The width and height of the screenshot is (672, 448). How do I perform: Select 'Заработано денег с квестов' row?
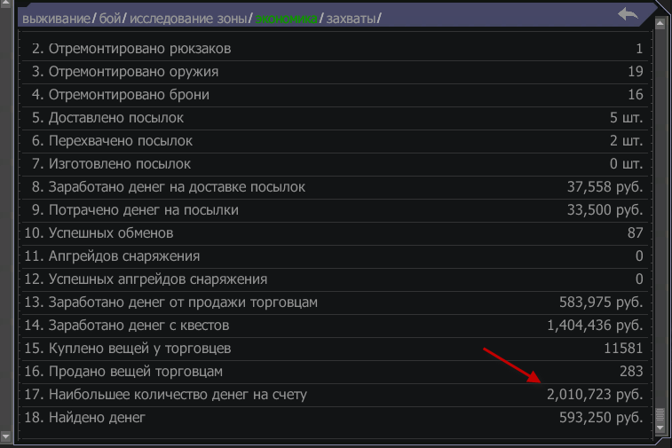pyautogui.click(x=336, y=326)
